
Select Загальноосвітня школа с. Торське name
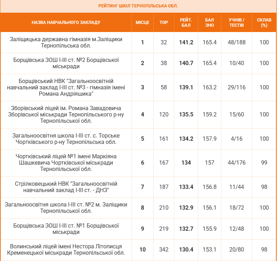pos(66,139)
